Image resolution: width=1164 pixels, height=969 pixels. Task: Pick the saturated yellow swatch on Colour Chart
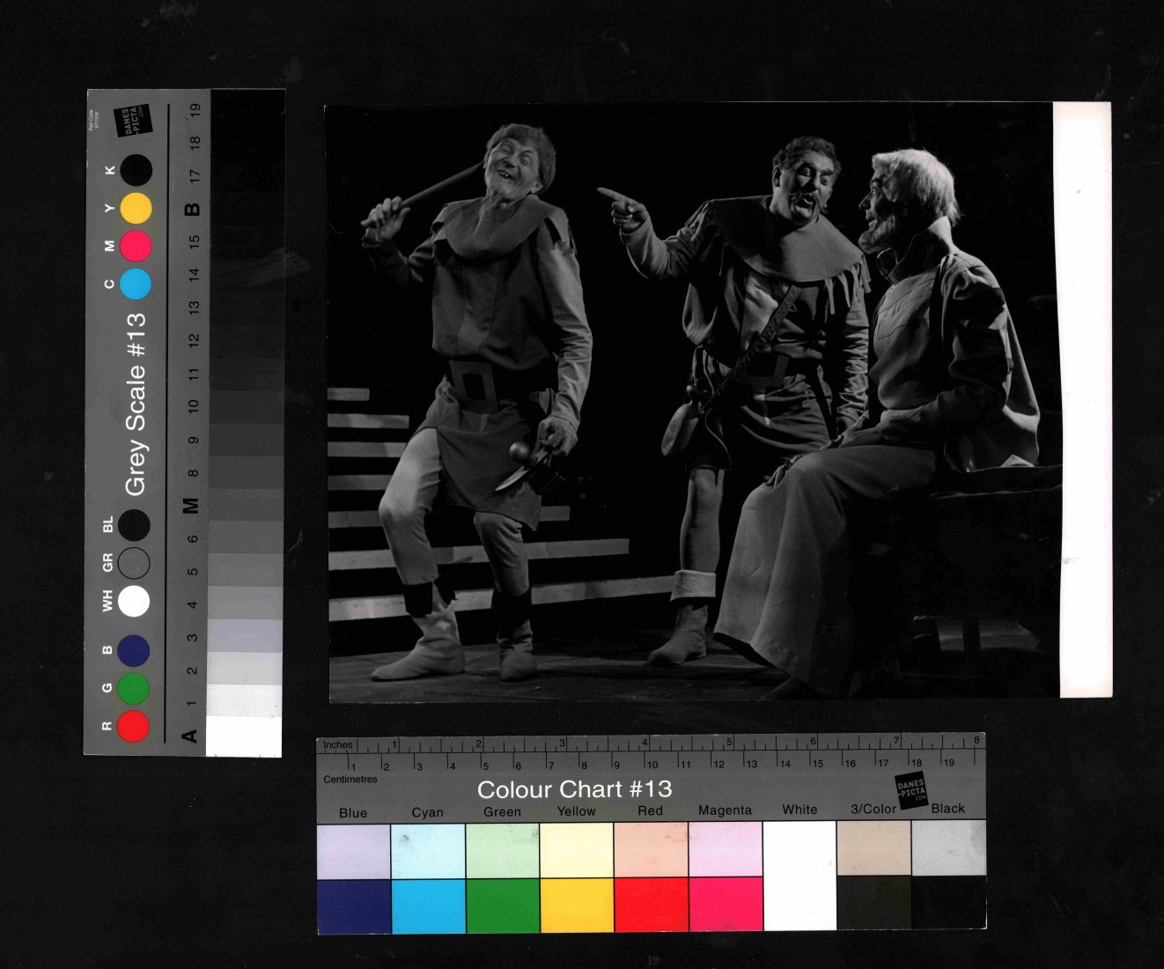pos(577,905)
